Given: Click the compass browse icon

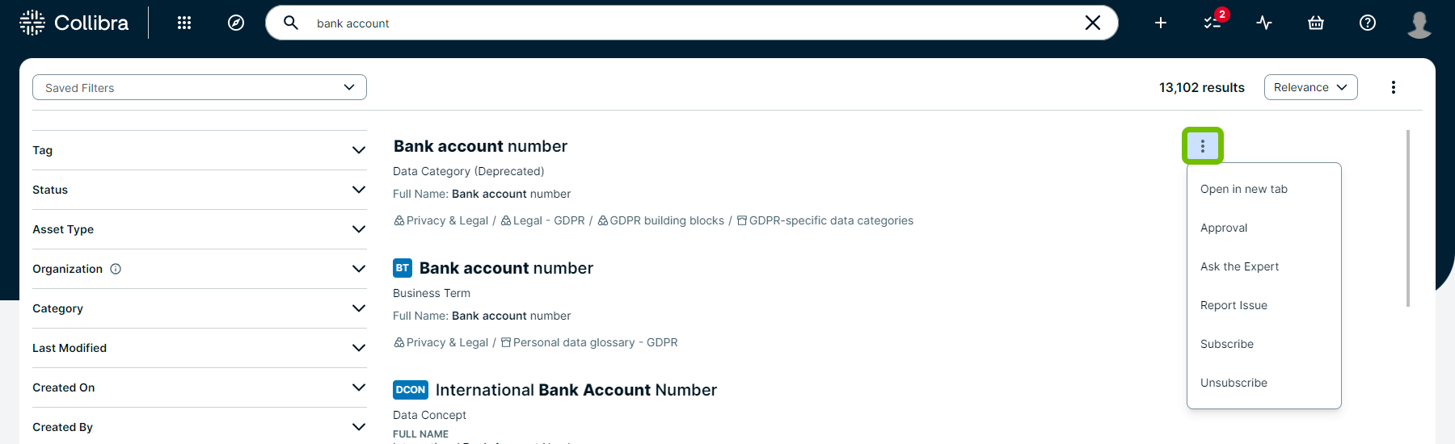Looking at the screenshot, I should pyautogui.click(x=236, y=23).
